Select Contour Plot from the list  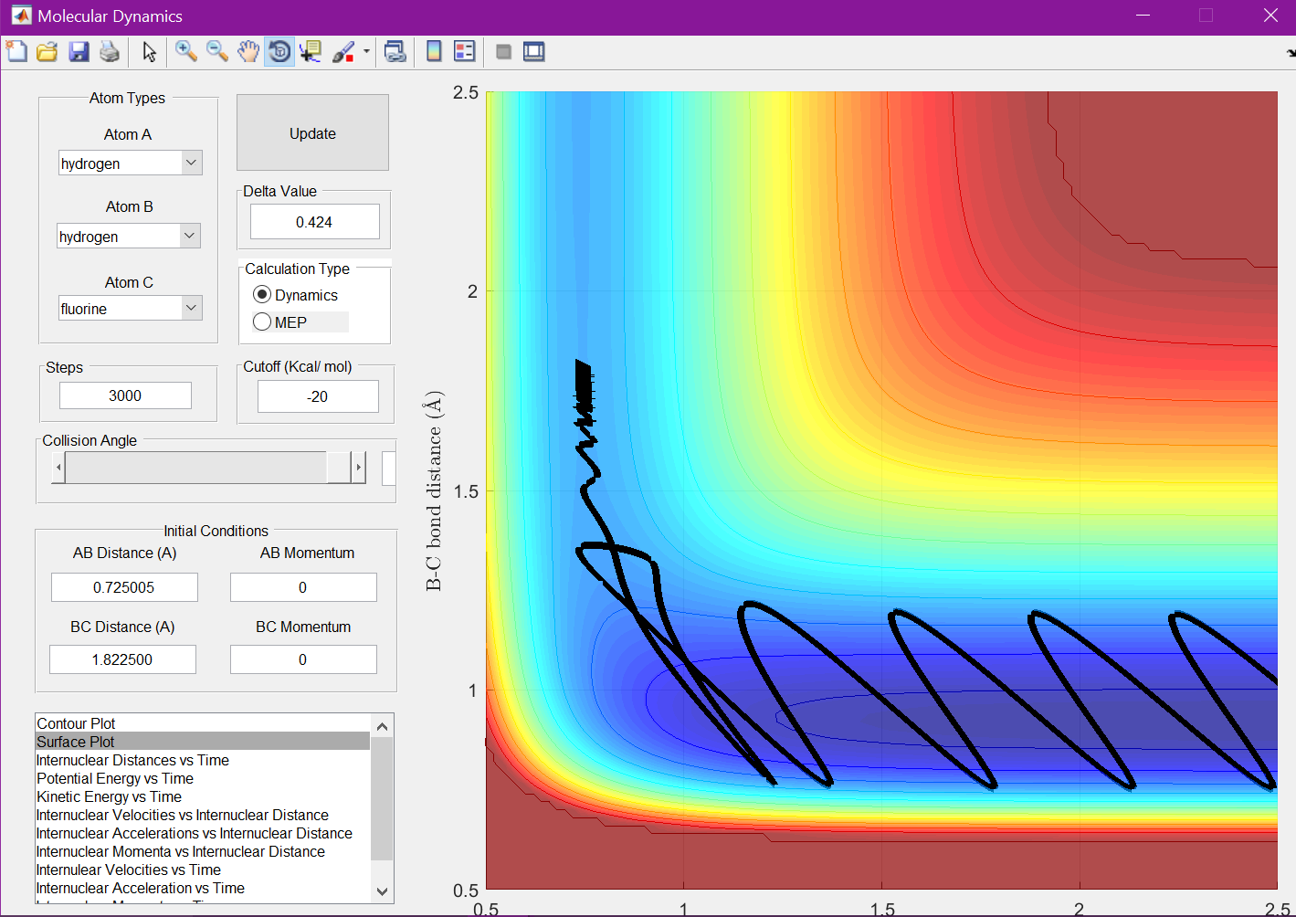(77, 723)
